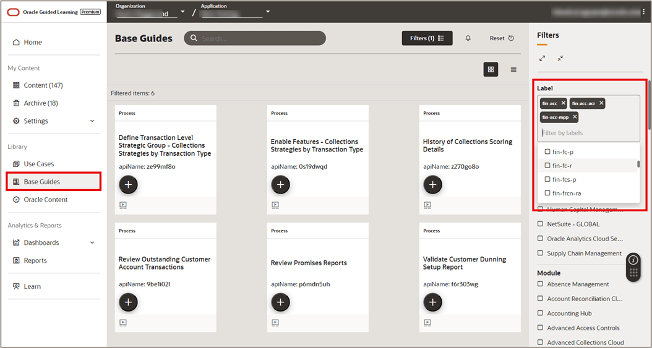Preview Validate Customer Dunning play icon
This screenshot has height=348, width=652.
(427, 322)
